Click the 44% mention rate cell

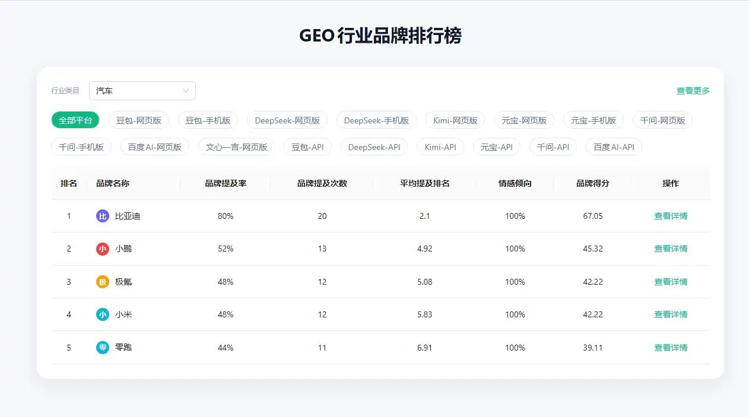pyautogui.click(x=226, y=348)
